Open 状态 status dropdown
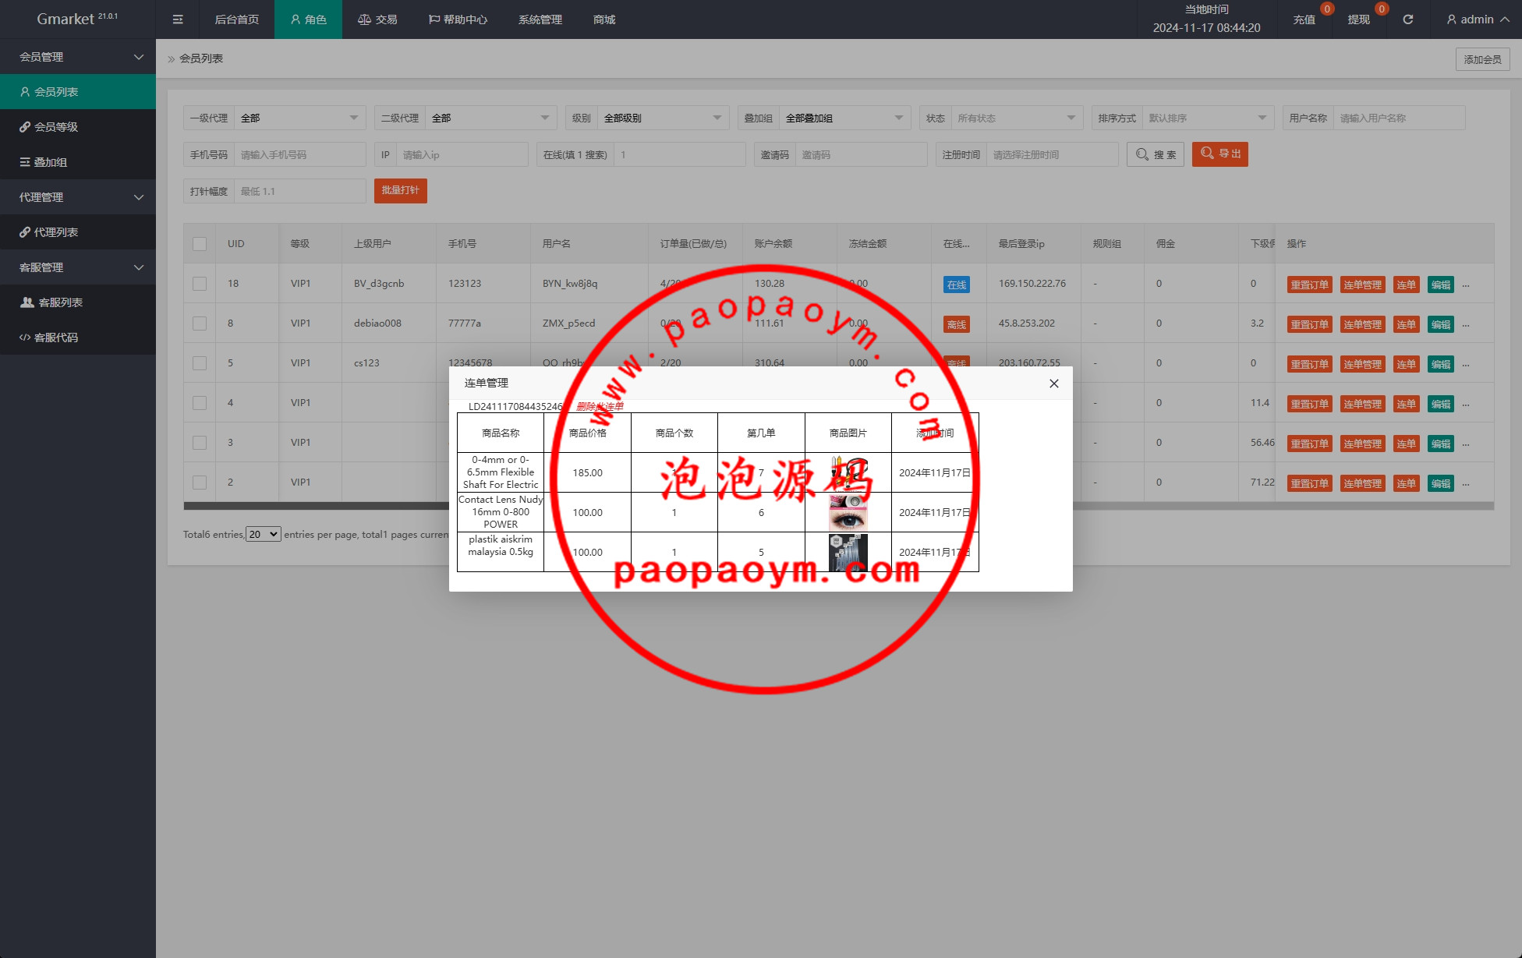 tap(1018, 118)
